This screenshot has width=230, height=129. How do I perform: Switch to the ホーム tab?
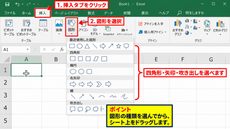[x=26, y=13]
